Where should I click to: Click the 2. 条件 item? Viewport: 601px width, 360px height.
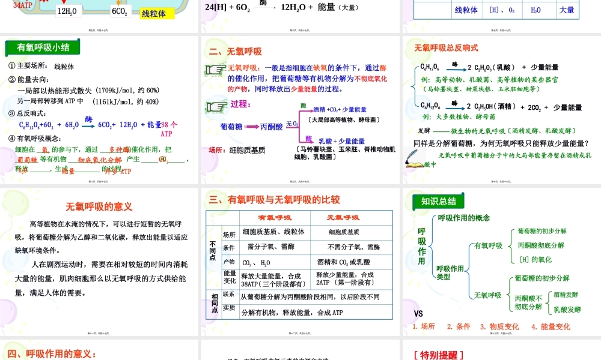pyautogui.click(x=459, y=326)
